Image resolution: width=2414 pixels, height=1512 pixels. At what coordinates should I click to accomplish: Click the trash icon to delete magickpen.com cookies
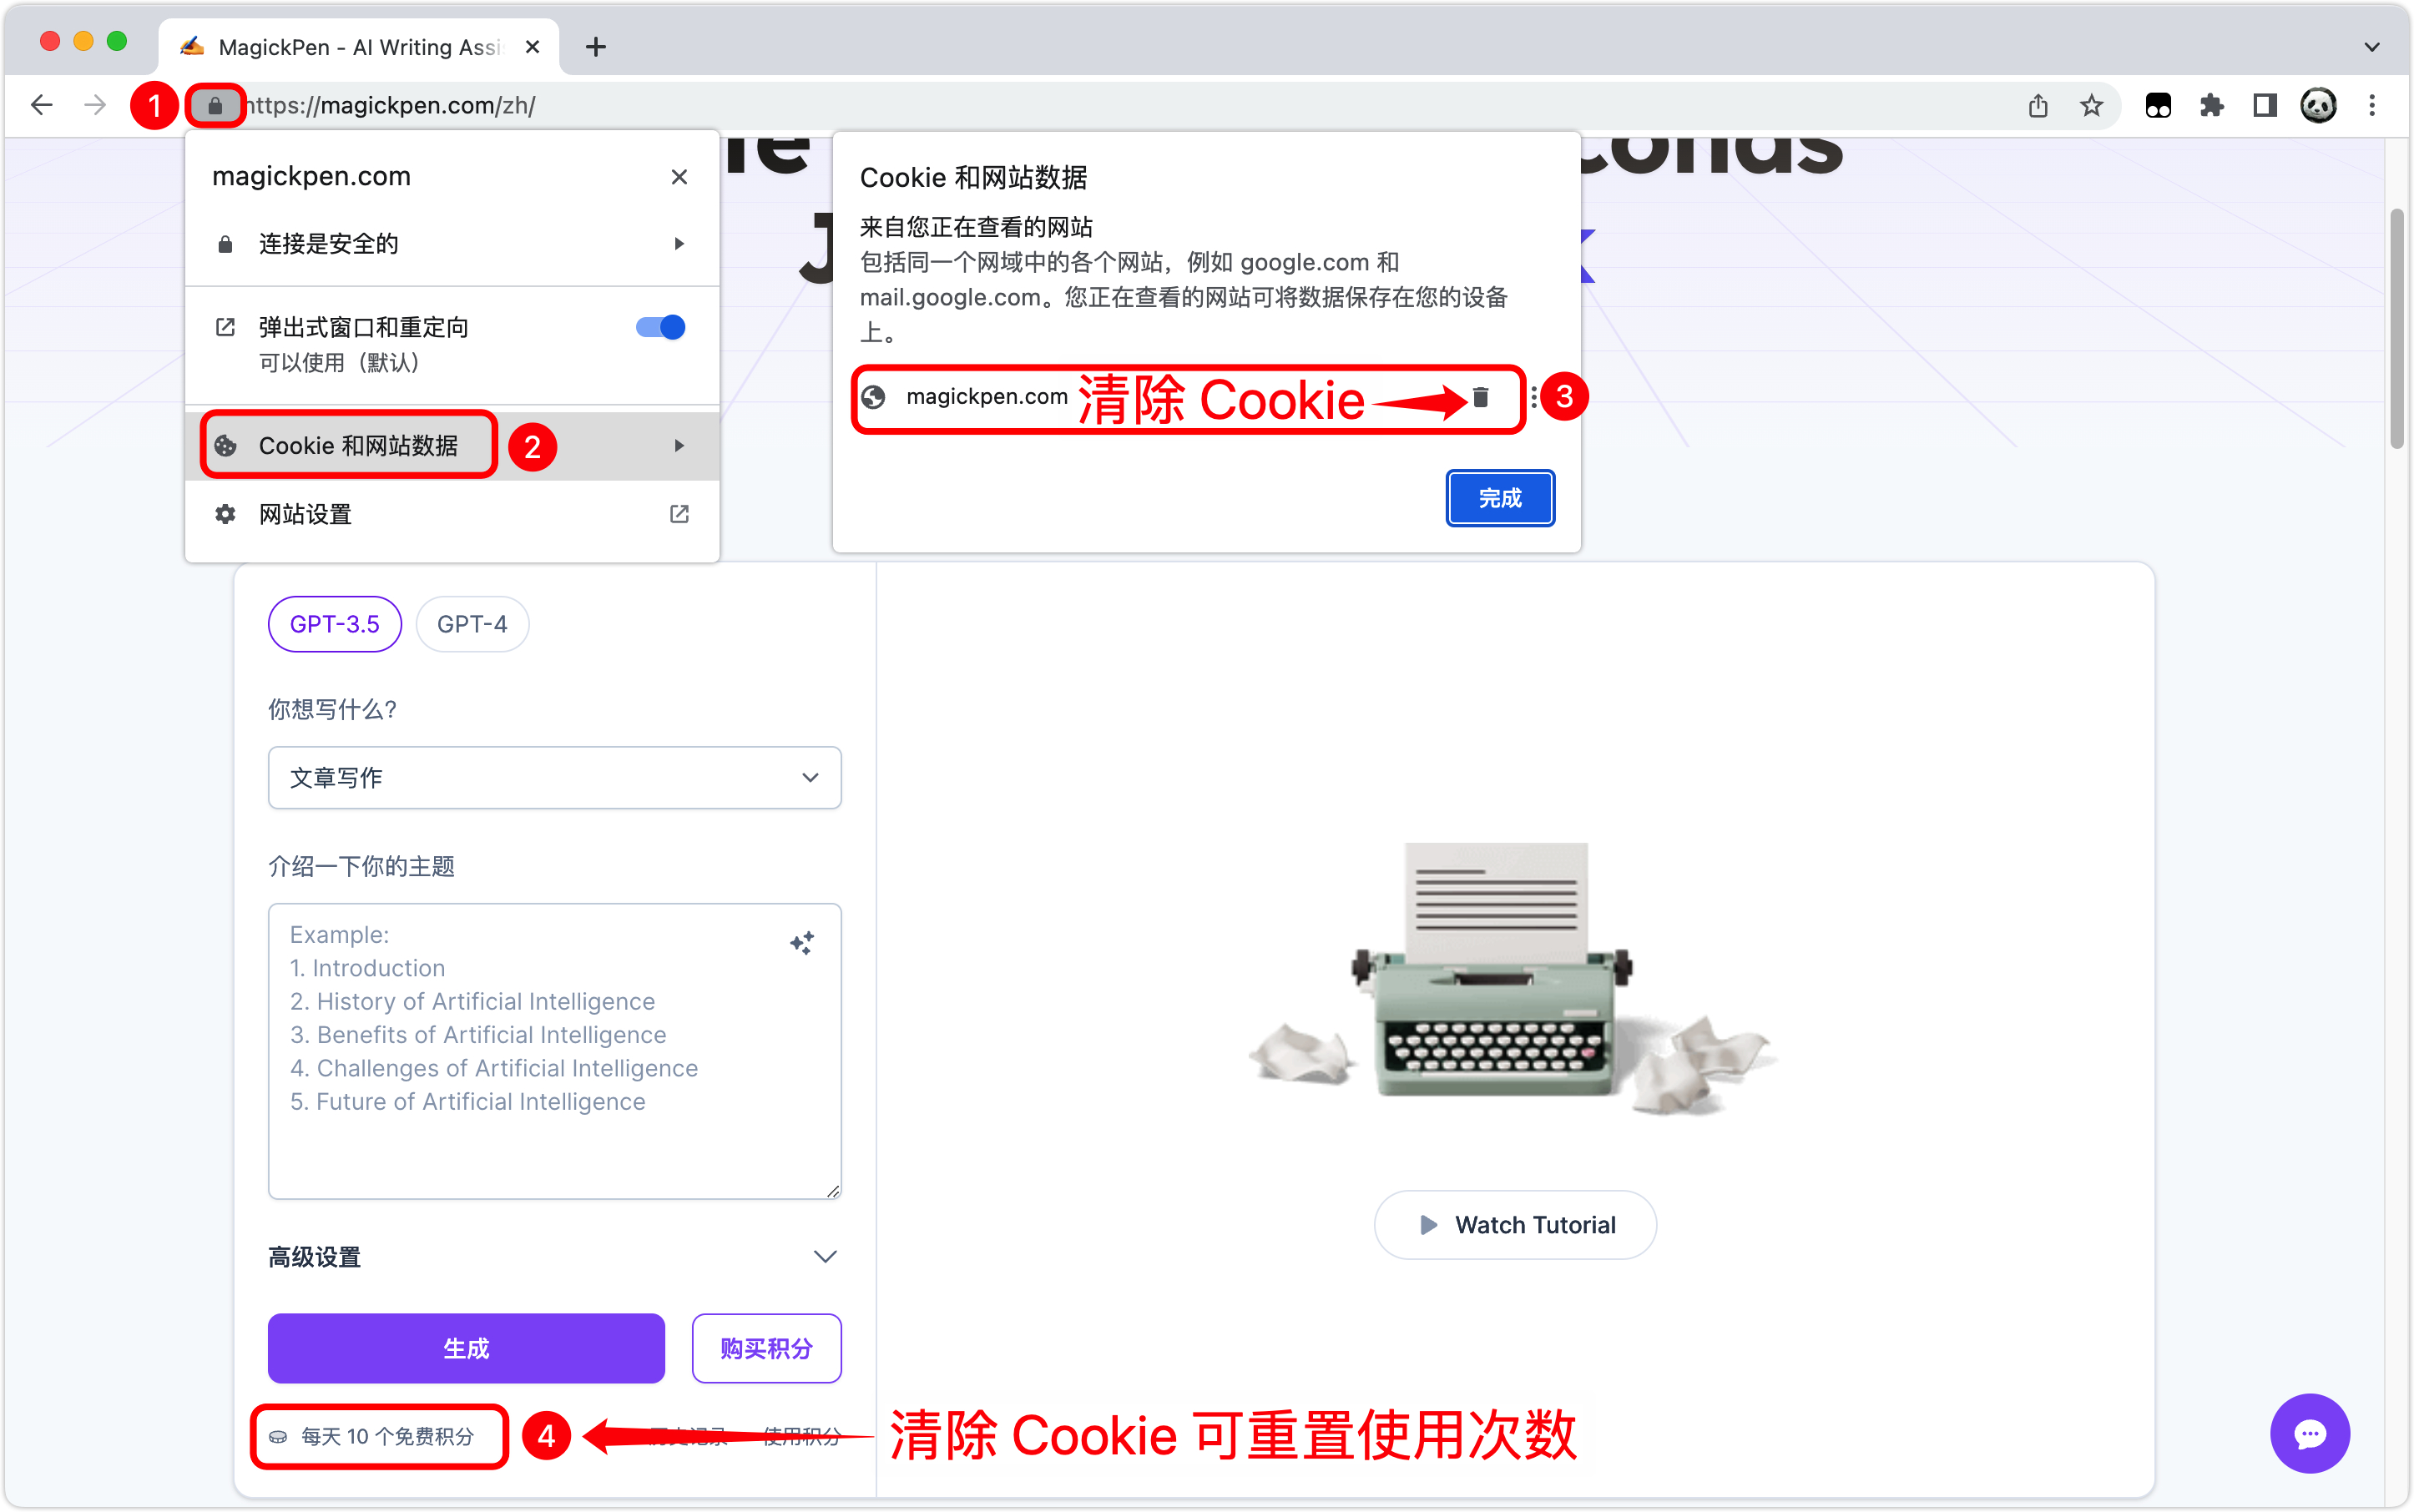click(1481, 397)
